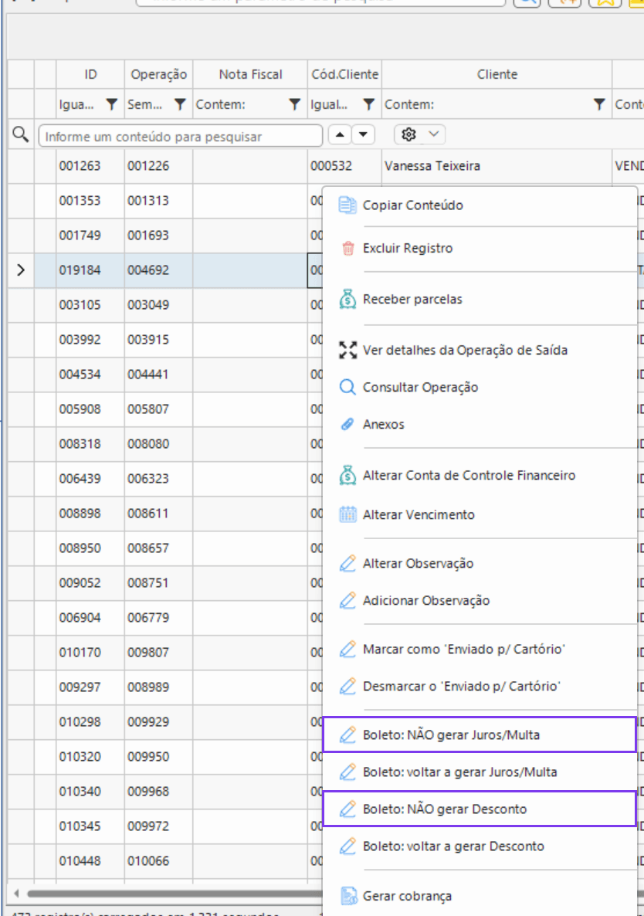Click the money bag icon for Receber parcelas
The image size is (644, 916).
[348, 299]
